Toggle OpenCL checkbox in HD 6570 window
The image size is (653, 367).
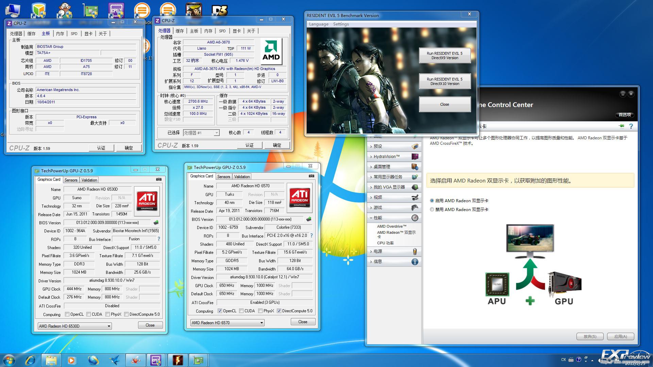pyautogui.click(x=220, y=311)
